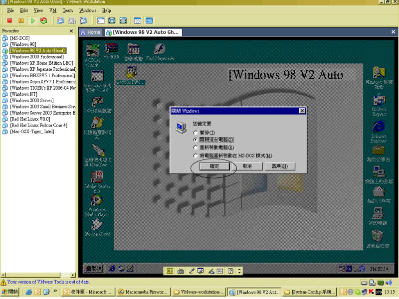Click the Favorites horizontal scrollbar right arrow
This screenshot has height=299, width=399.
coord(73,275)
